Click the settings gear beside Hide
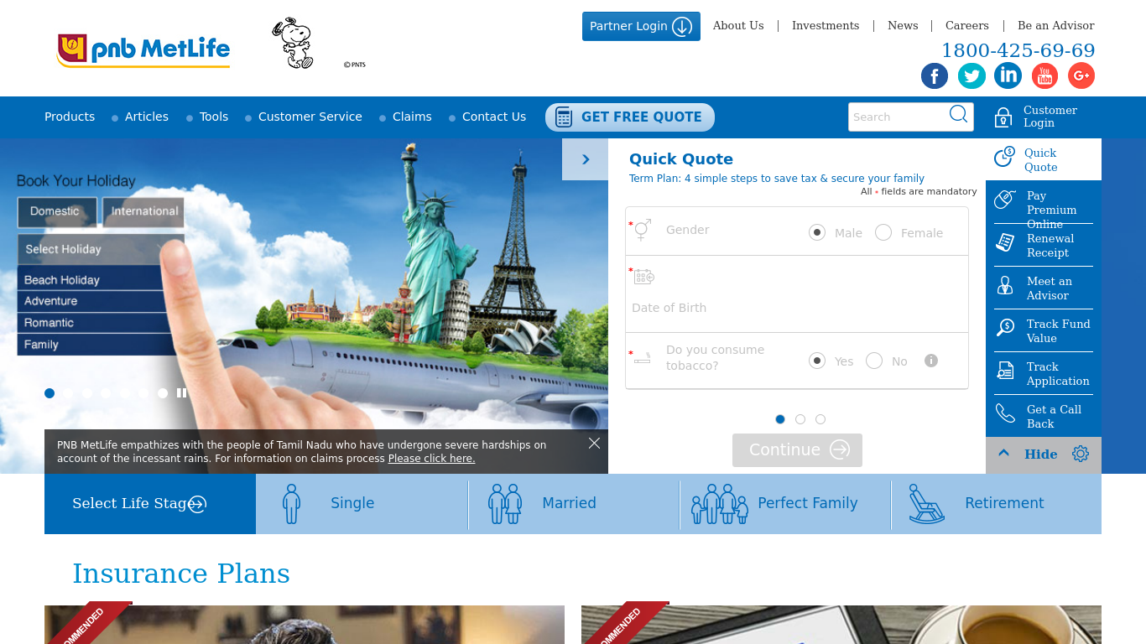This screenshot has height=644, width=1146. click(x=1081, y=454)
